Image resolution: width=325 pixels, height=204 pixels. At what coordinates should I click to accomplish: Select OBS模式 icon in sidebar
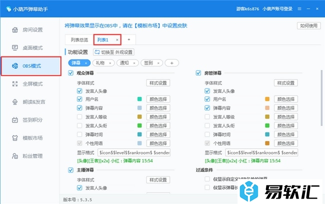(x=14, y=66)
